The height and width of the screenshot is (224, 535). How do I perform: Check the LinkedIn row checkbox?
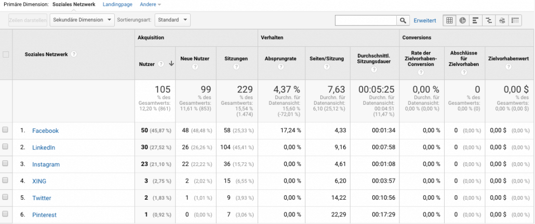(x=6, y=147)
